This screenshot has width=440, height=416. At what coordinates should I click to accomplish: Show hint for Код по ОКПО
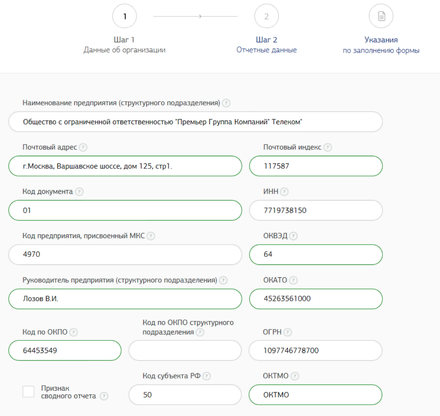(x=74, y=332)
